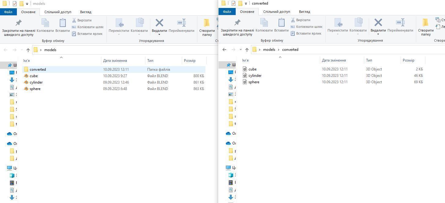Click Створити папку in models window
The height and width of the screenshot is (203, 445).
(x=207, y=28)
